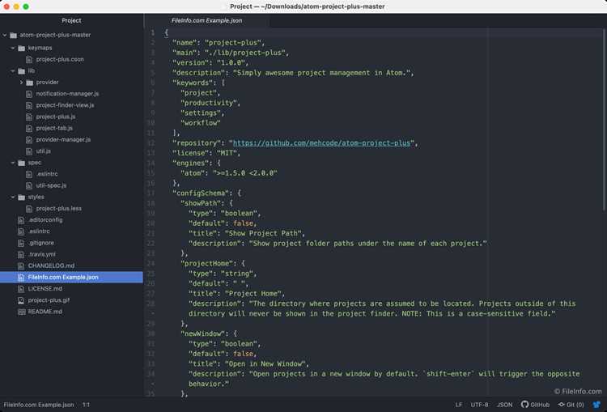Open project-tab.js file

coord(54,128)
